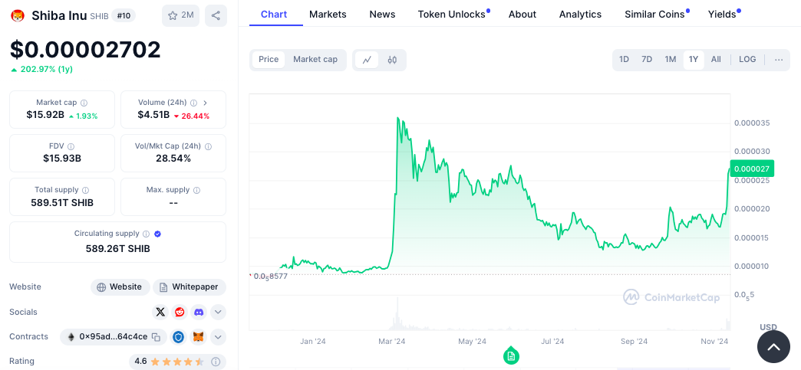Switch chart to Price view
Screen dimensions: 801x370
pyautogui.click(x=269, y=59)
